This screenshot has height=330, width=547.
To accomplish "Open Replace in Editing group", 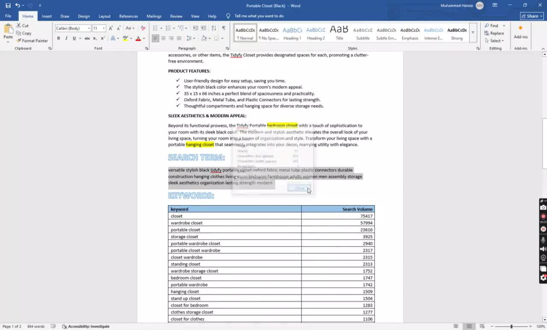I will pyautogui.click(x=494, y=33).
